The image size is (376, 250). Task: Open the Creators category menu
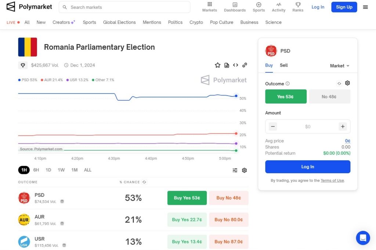point(64,22)
